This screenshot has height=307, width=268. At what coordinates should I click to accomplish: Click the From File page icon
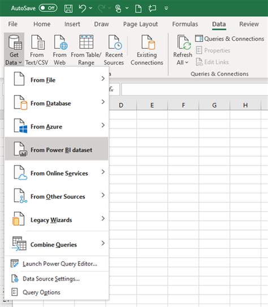pos(19,79)
